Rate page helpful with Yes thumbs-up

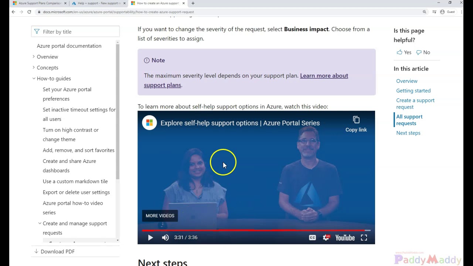point(404,52)
